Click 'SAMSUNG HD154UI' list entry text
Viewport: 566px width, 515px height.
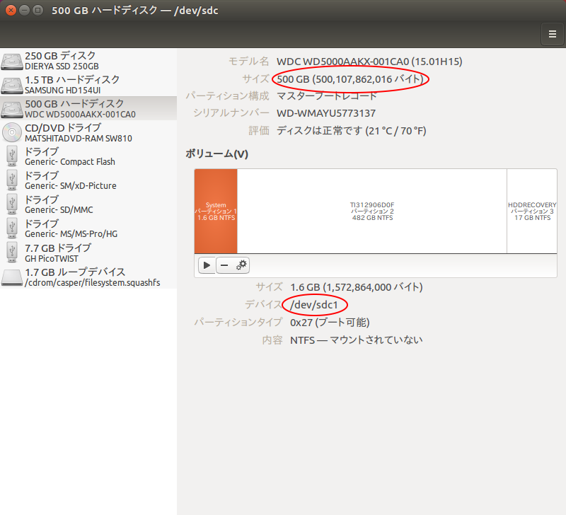click(x=63, y=91)
